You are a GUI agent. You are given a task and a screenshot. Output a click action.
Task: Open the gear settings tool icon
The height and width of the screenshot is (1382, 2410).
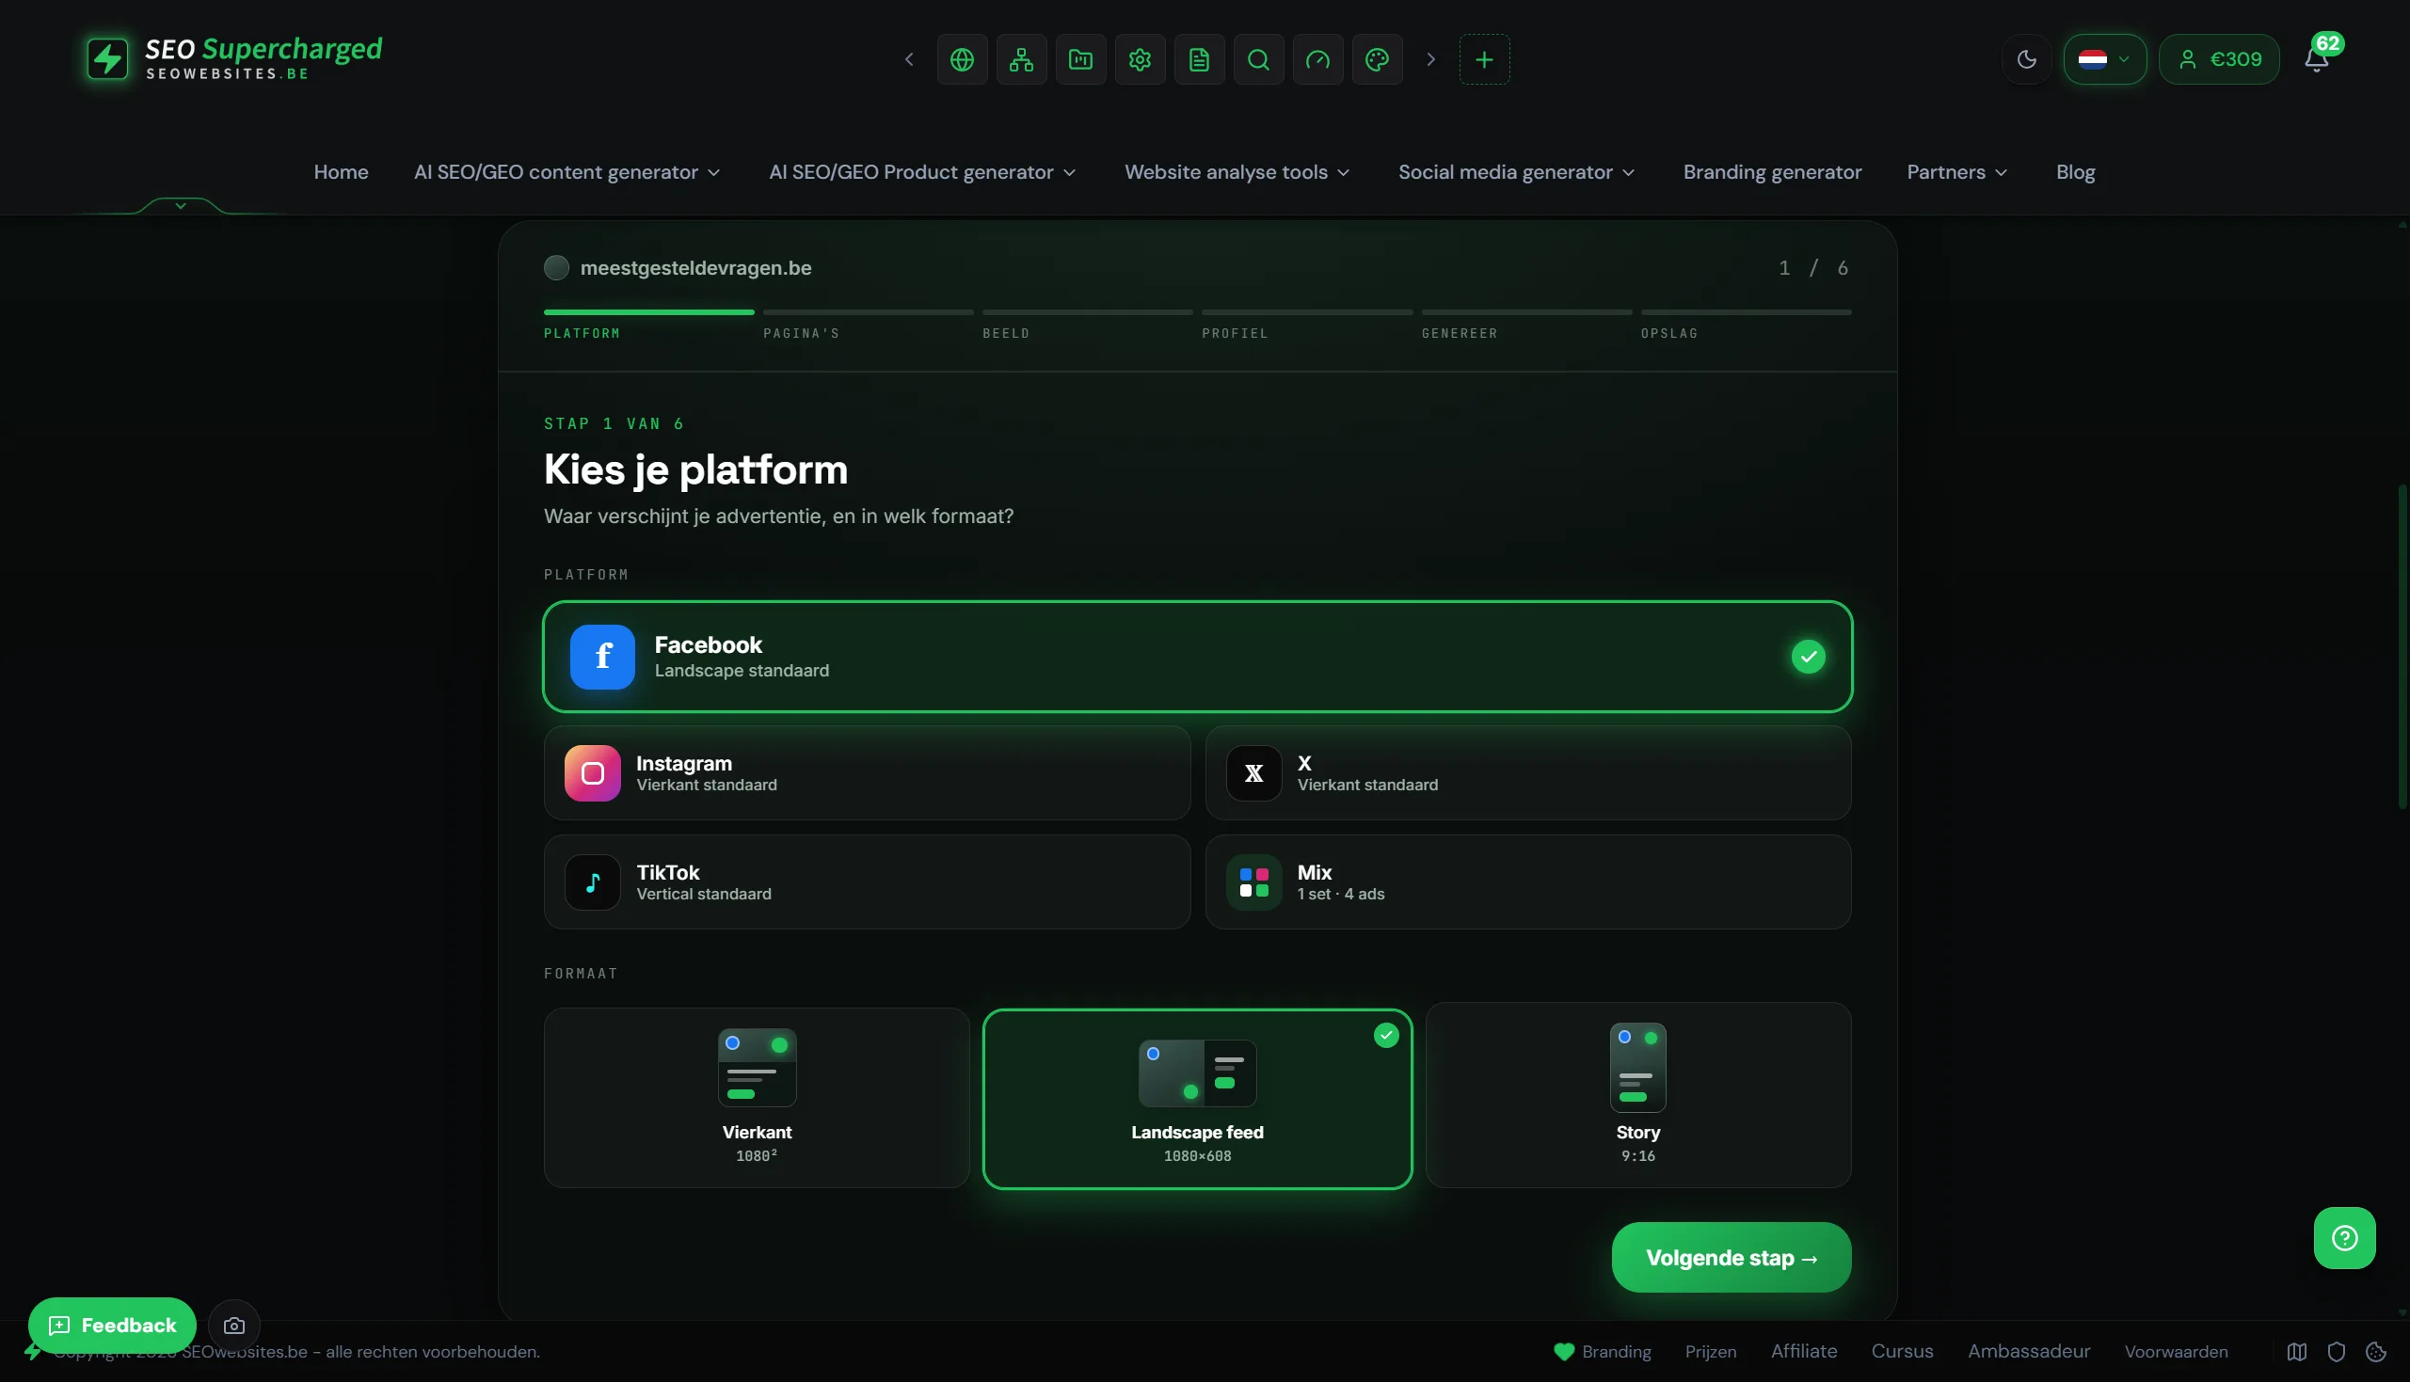1140,60
